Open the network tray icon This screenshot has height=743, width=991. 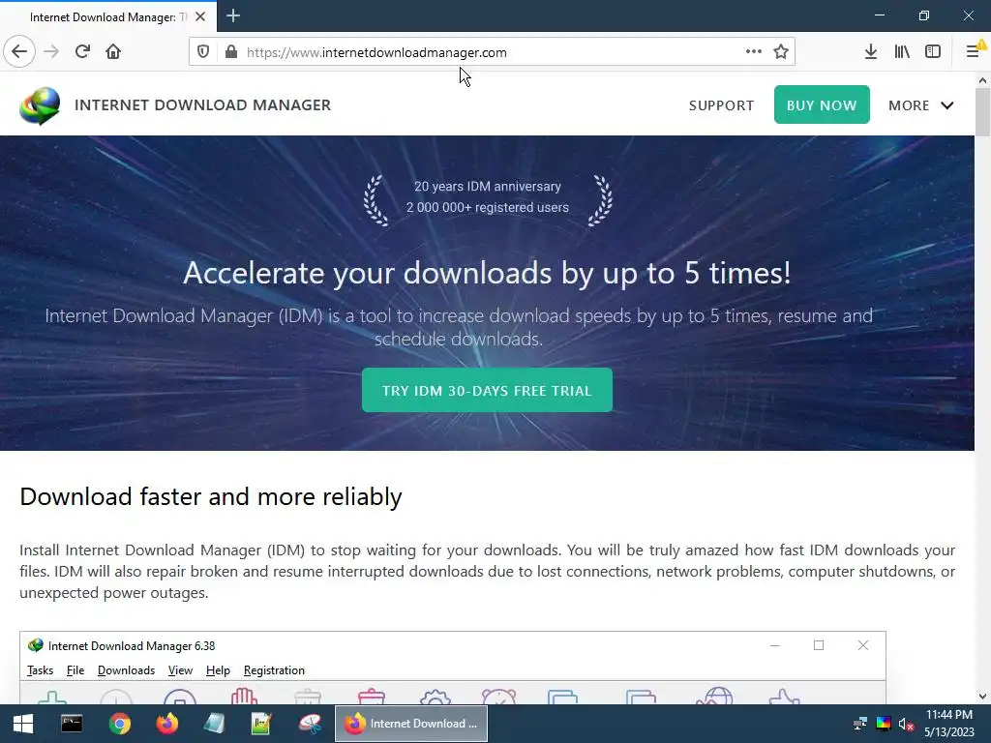tap(860, 724)
